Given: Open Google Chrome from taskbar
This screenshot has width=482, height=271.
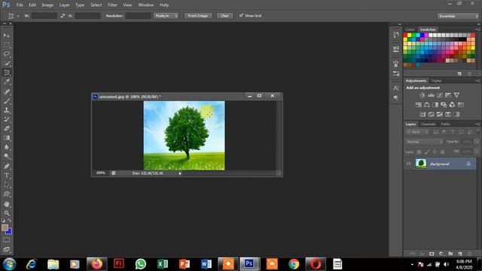Looking at the screenshot, I should [294, 264].
